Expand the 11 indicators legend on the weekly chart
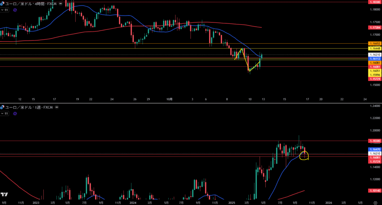Viewport: 382px width, 205px height. 5,113
